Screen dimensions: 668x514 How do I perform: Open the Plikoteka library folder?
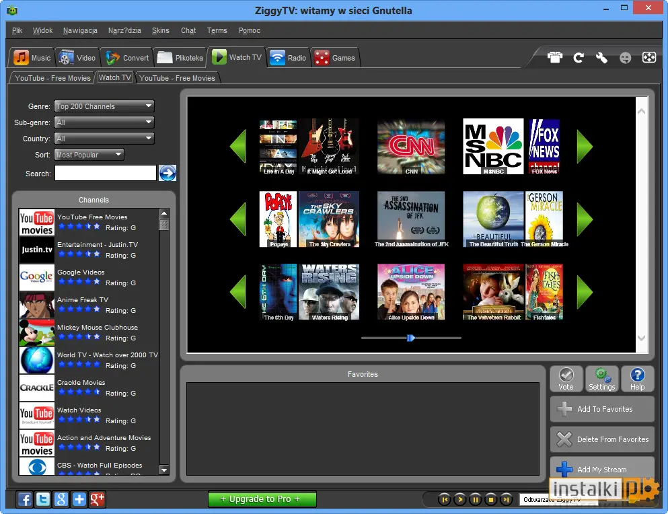(180, 58)
